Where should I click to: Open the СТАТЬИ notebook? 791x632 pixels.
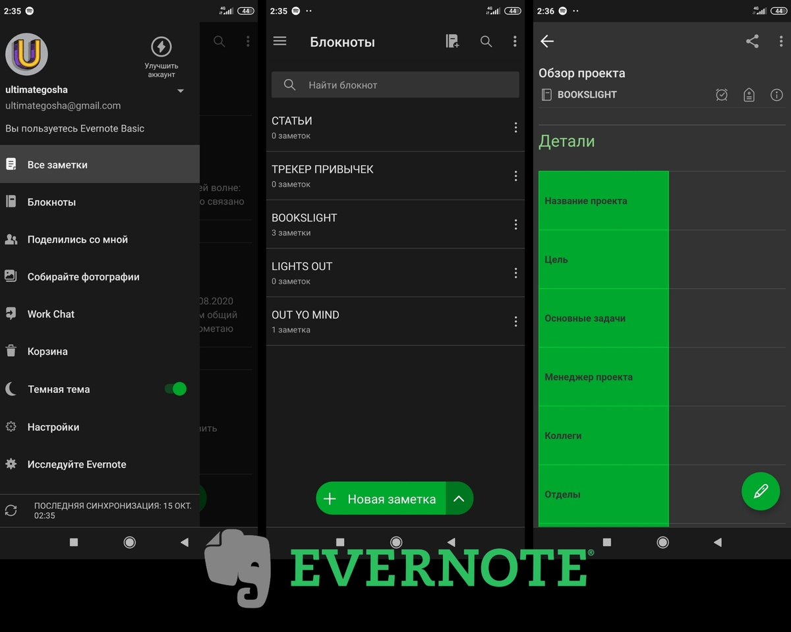pyautogui.click(x=395, y=128)
